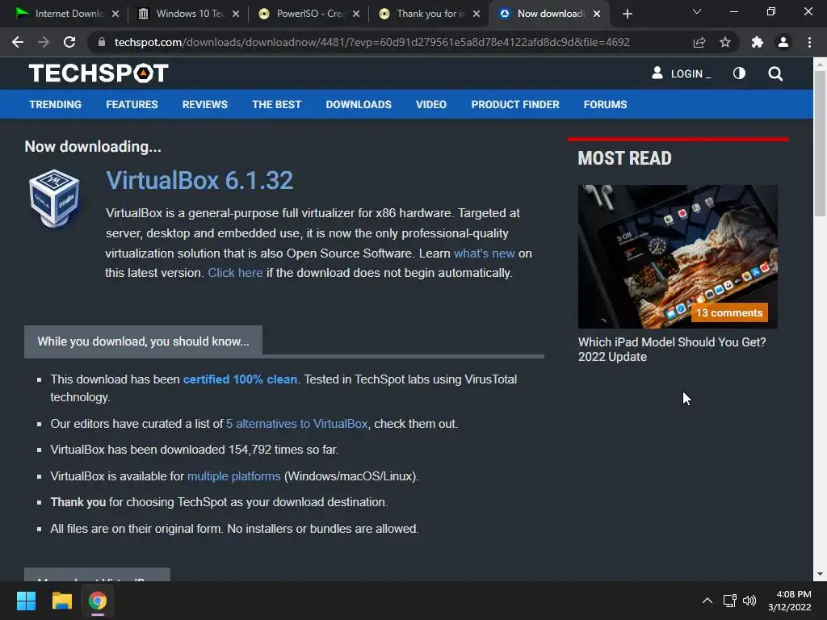Open the TRENDING menu
The width and height of the screenshot is (827, 620).
click(56, 104)
